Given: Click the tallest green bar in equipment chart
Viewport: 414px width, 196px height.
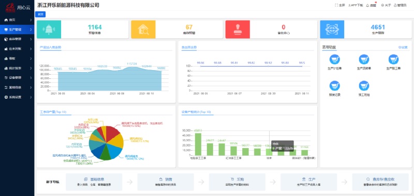Looking at the screenshot, I should tap(198, 144).
